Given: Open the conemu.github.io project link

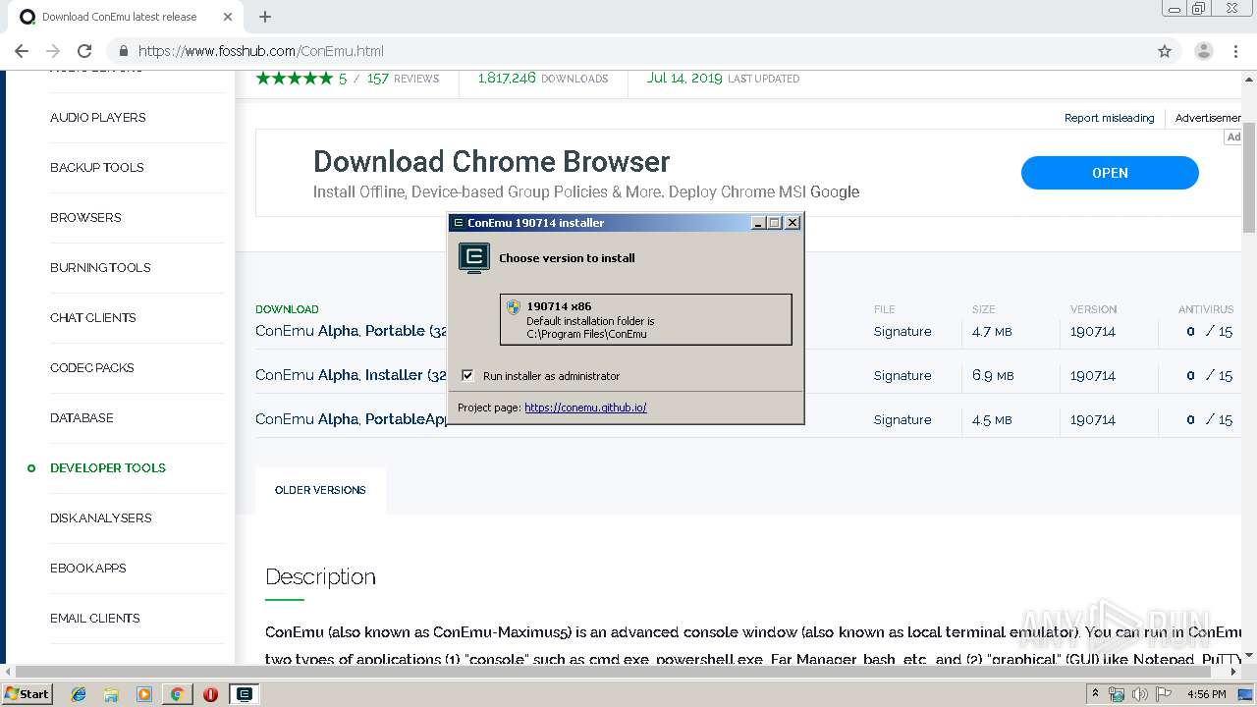Looking at the screenshot, I should click(585, 408).
